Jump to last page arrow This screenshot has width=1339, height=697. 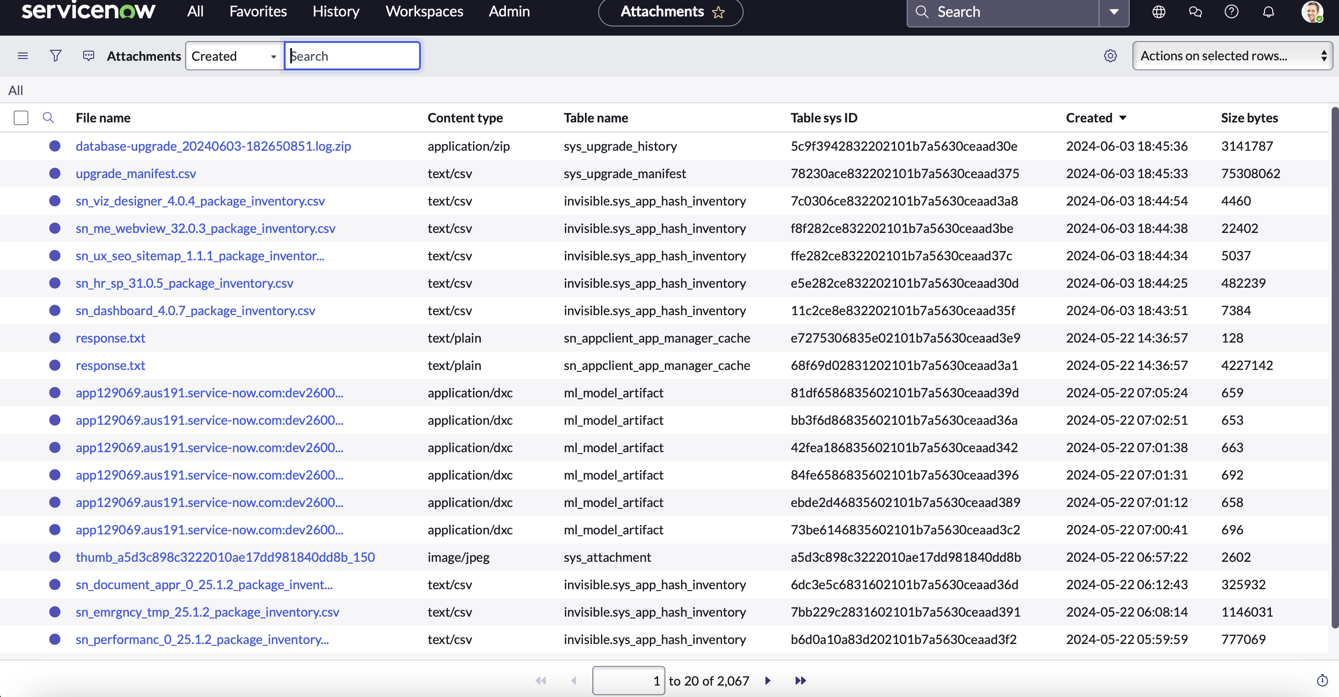(801, 681)
